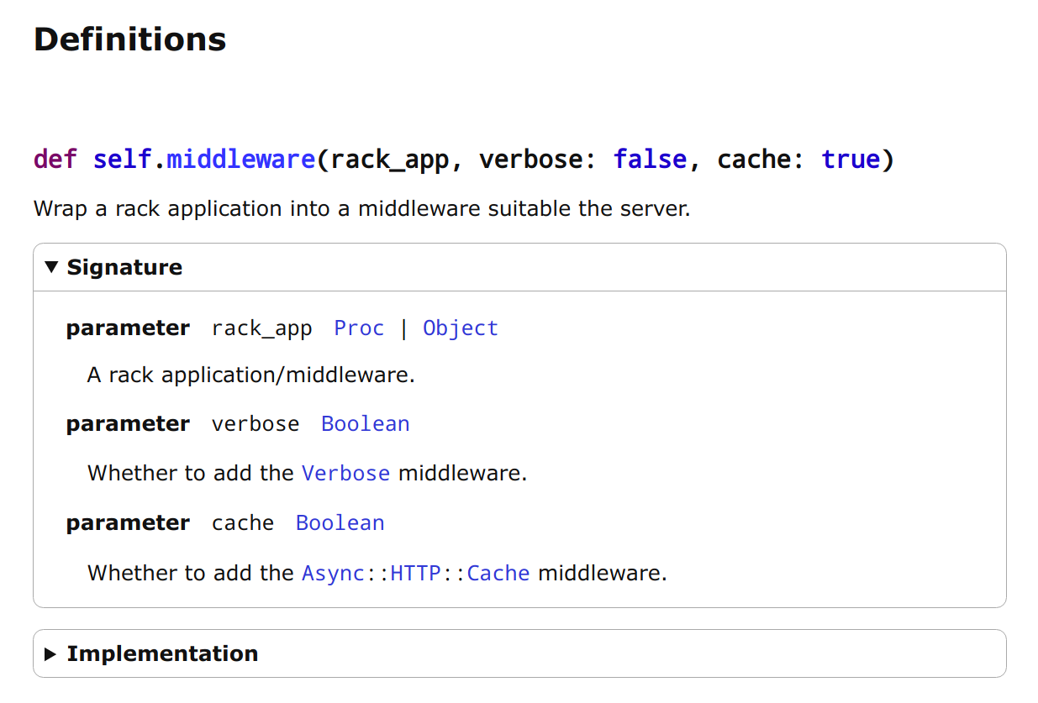Click the false default value for verbose
This screenshot has width=1038, height=703.
(650, 159)
